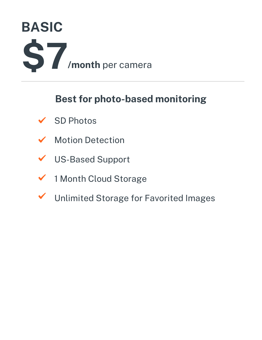Click the checkmark for 1 Month Cloud Storage
This screenshot has height=340, width=262.
click(42, 178)
